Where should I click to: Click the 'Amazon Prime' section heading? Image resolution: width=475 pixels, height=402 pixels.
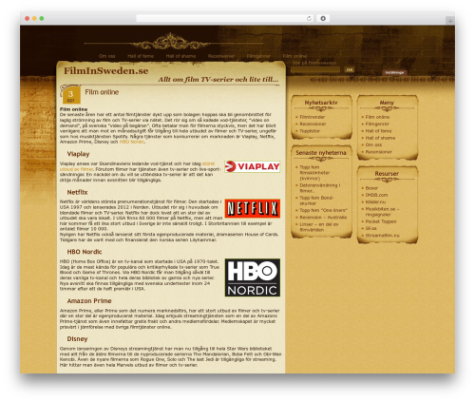(89, 301)
